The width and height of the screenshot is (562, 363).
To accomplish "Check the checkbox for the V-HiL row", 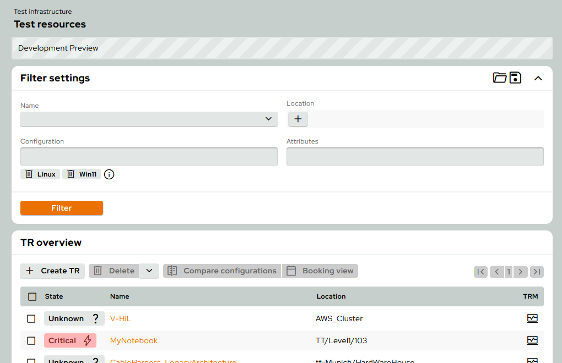I will click(x=31, y=318).
